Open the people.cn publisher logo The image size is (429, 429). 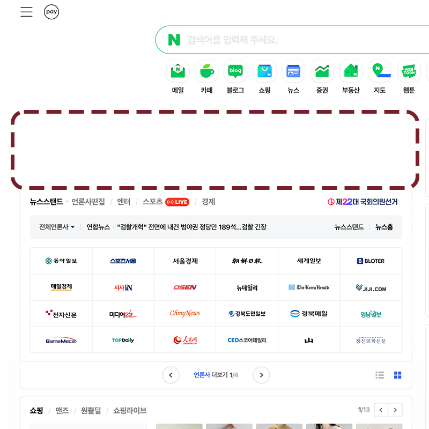(x=185, y=340)
